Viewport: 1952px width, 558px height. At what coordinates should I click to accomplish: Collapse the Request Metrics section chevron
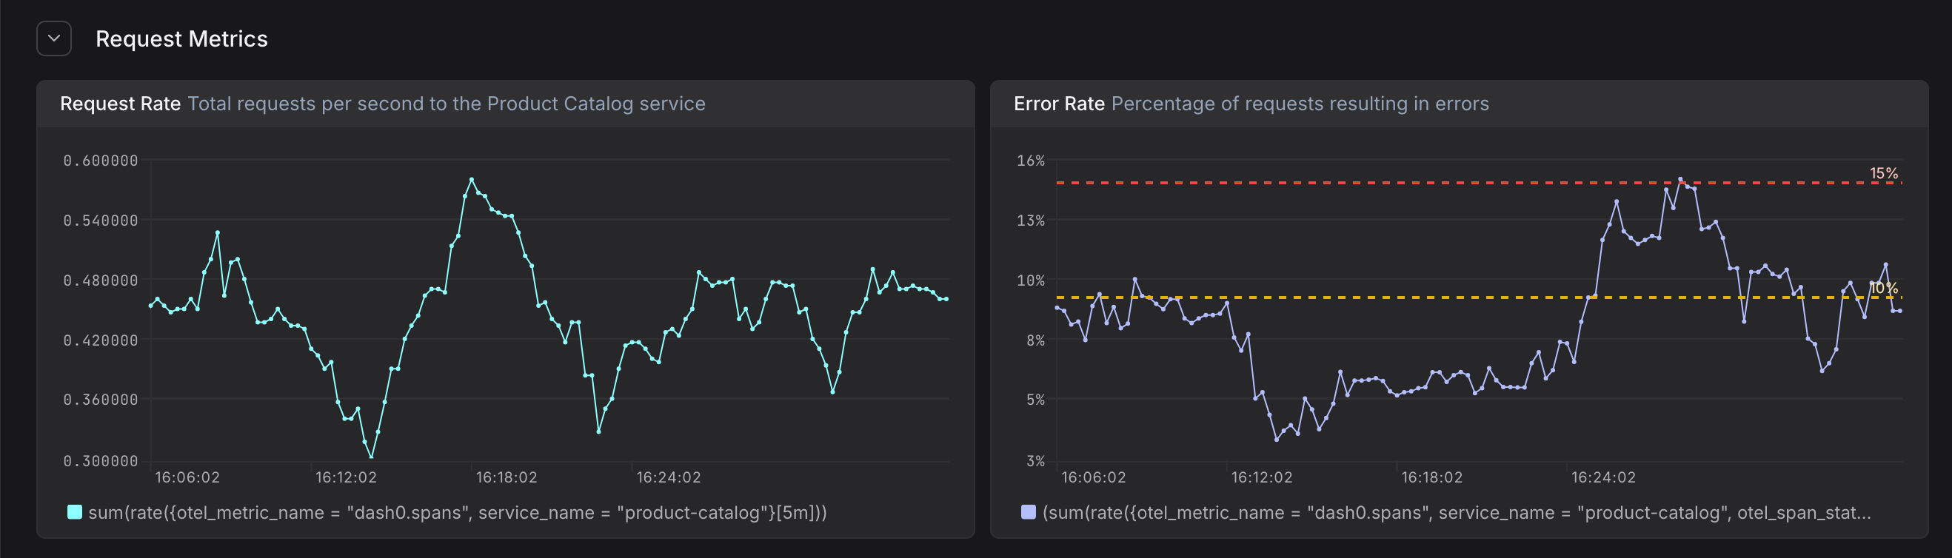click(x=54, y=38)
